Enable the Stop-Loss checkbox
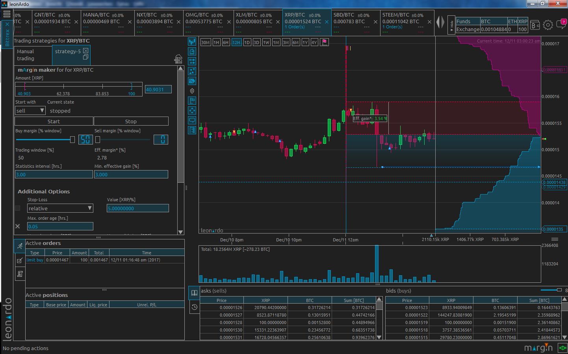This screenshot has width=568, height=354. tap(18, 208)
